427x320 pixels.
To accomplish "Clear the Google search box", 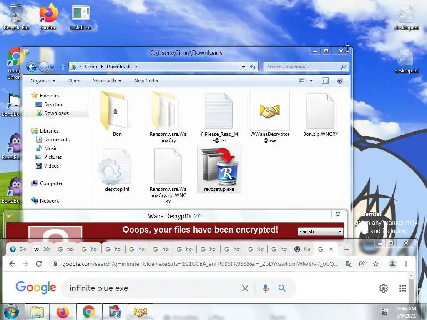I will (x=245, y=288).
